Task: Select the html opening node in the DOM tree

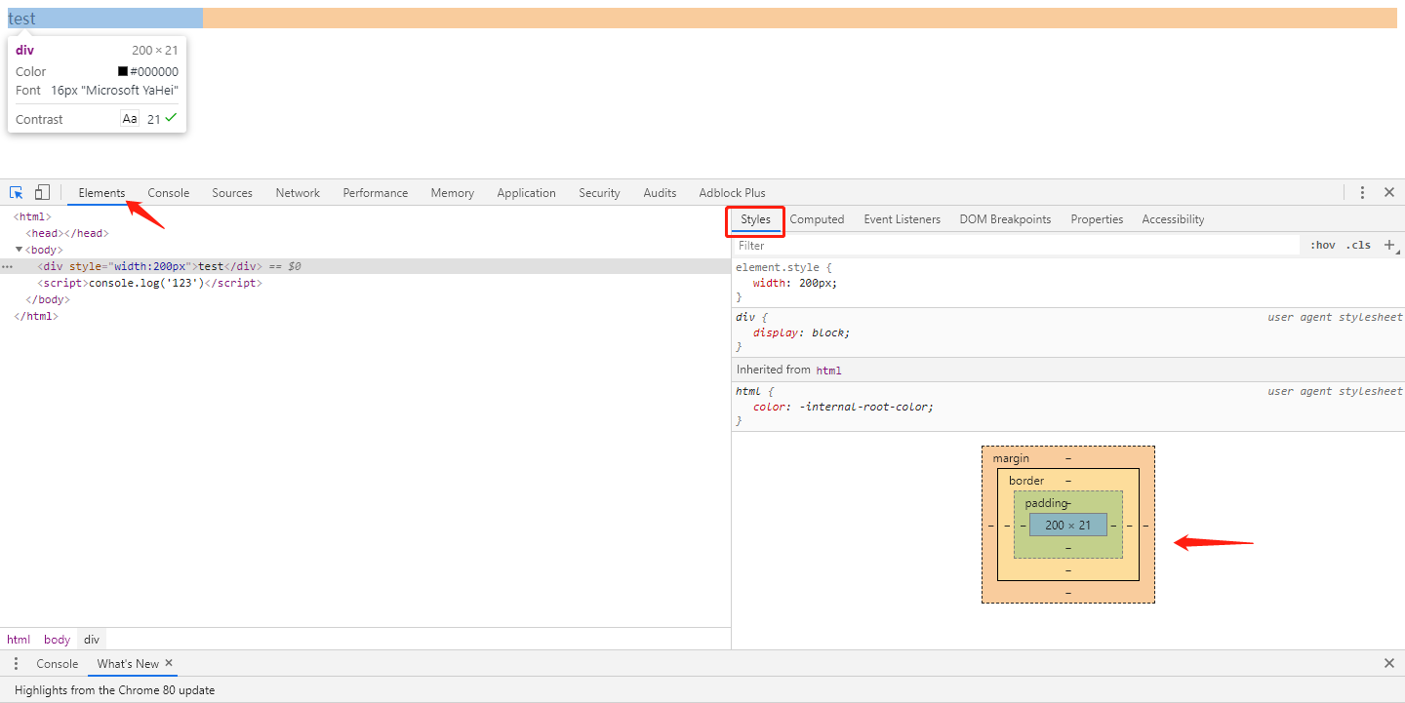Action: tap(32, 216)
